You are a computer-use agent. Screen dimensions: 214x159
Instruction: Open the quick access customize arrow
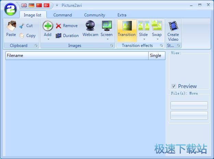click(x=57, y=5)
